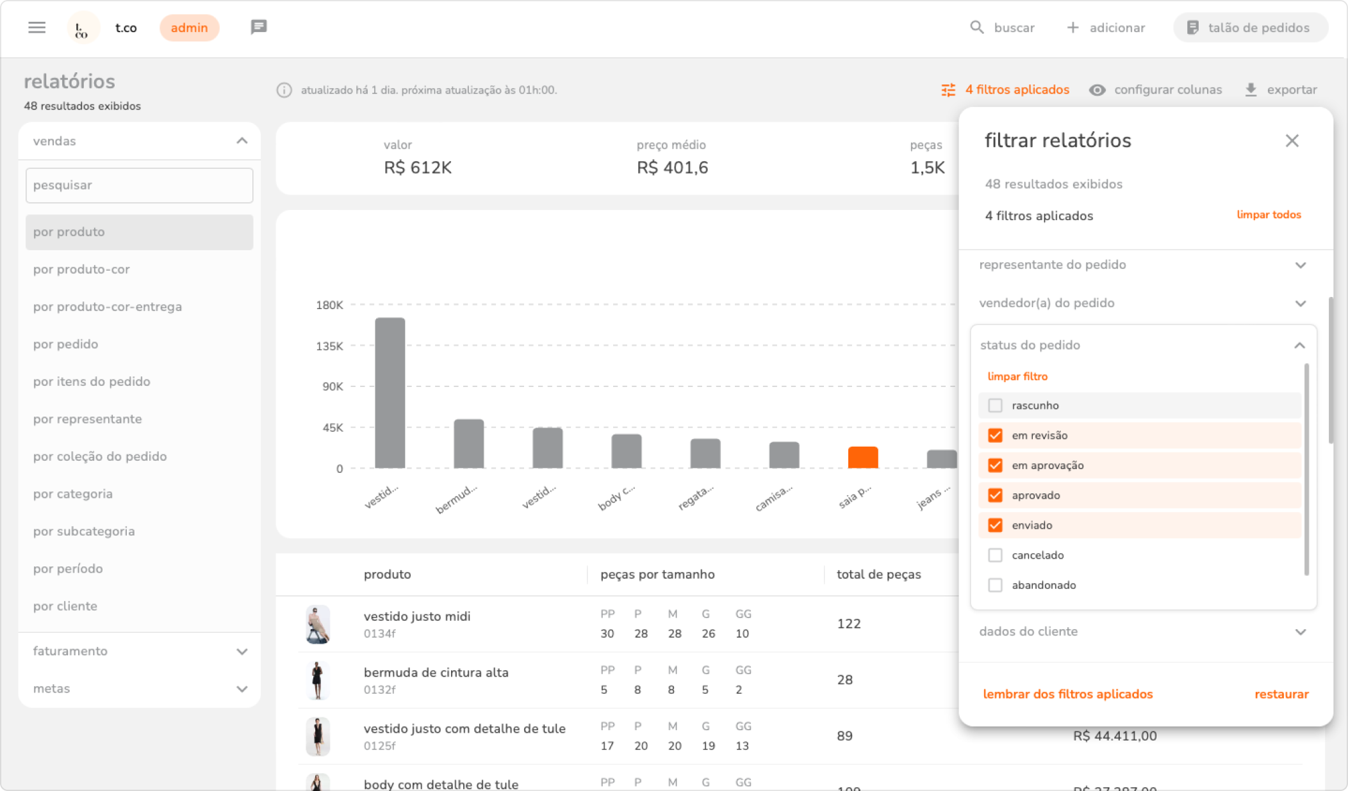Image resolution: width=1348 pixels, height=791 pixels.
Task: Click the configurar colunas eye icon
Action: click(x=1097, y=90)
